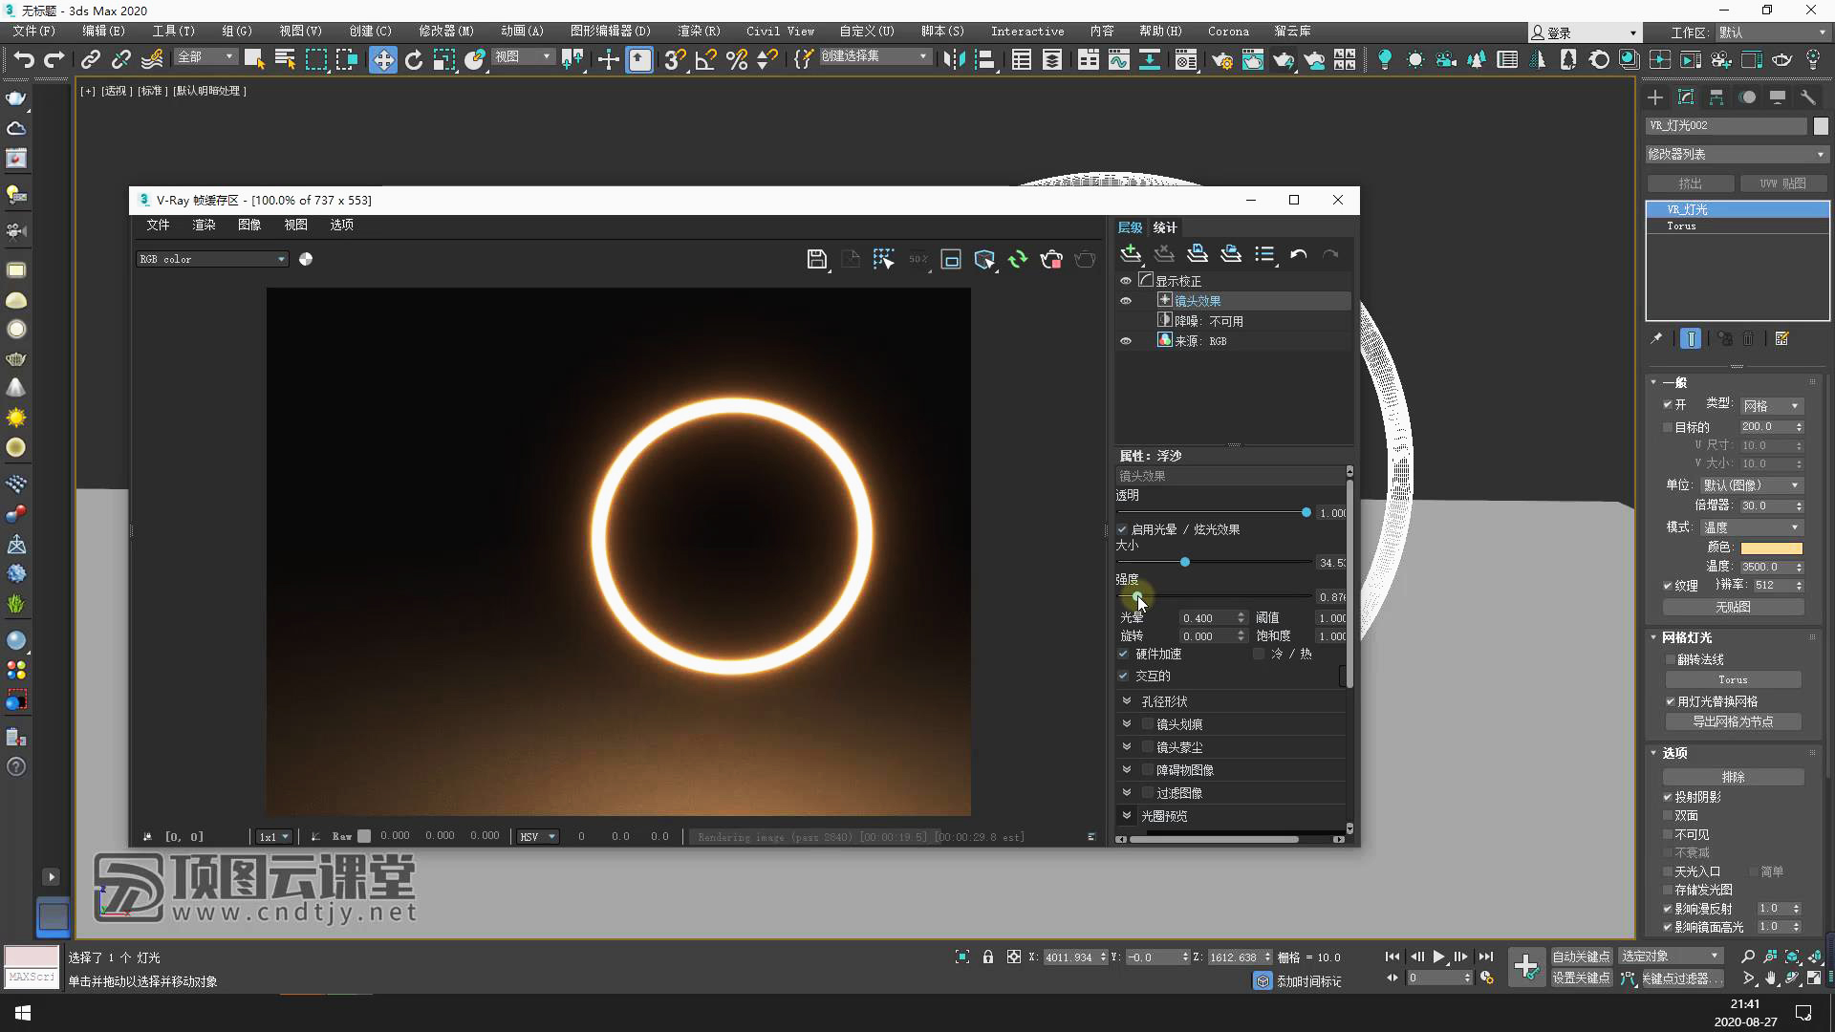1835x1032 pixels.
Task: Open the 渲染 menu in frame buffer
Action: pyautogui.click(x=204, y=225)
